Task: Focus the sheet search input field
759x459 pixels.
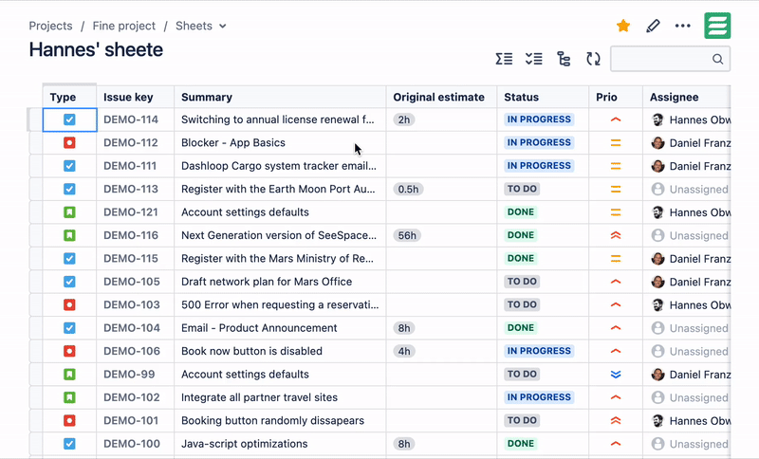Action: click(671, 59)
